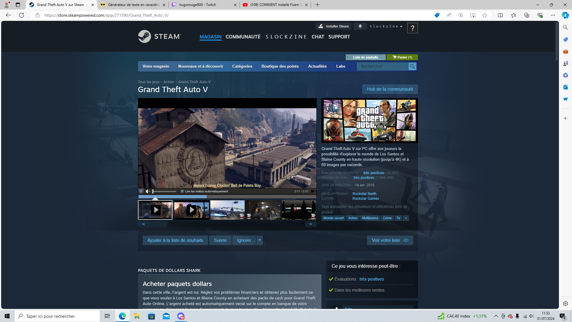Open the Labs tab
The height and width of the screenshot is (322, 572).
pyautogui.click(x=341, y=66)
